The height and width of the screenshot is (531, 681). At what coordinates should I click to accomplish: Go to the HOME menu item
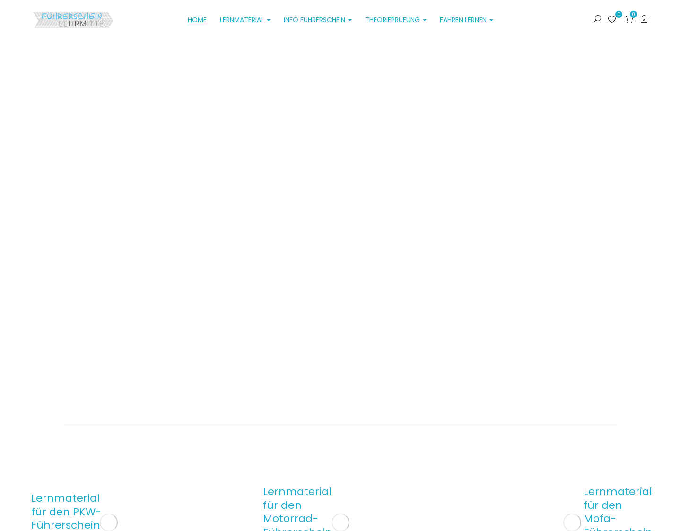[x=197, y=20]
